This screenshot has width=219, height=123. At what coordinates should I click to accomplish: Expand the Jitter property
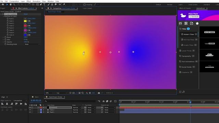click(x=3, y=40)
